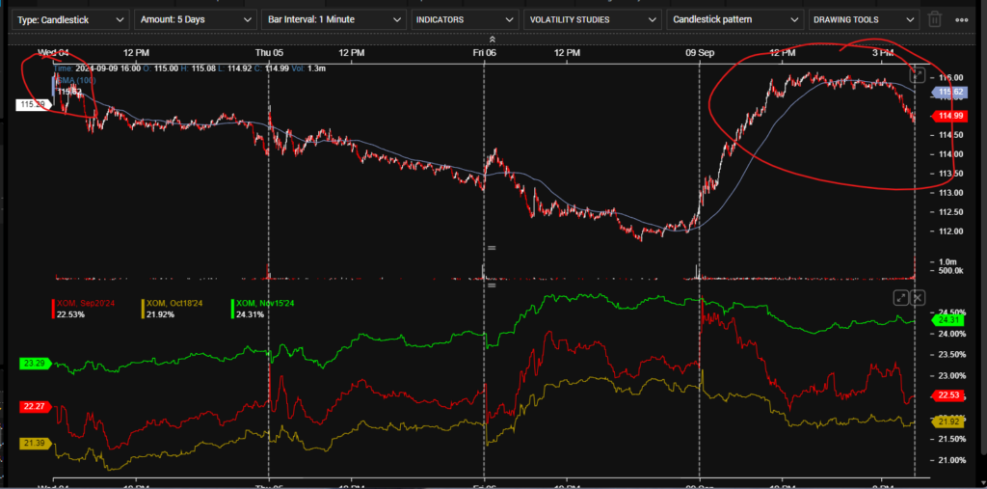Click the trash can delete drawings icon
The image size is (987, 489).
(x=935, y=19)
